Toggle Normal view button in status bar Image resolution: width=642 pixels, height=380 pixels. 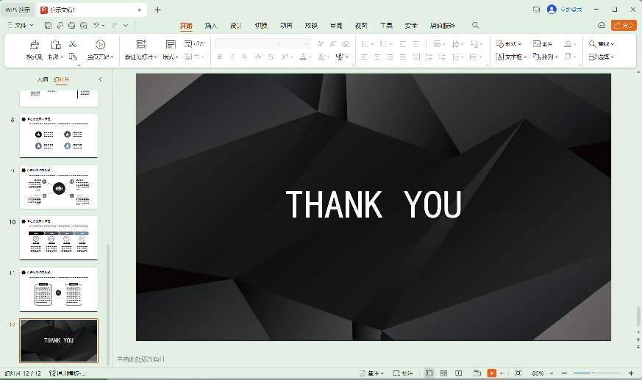[x=429, y=373]
